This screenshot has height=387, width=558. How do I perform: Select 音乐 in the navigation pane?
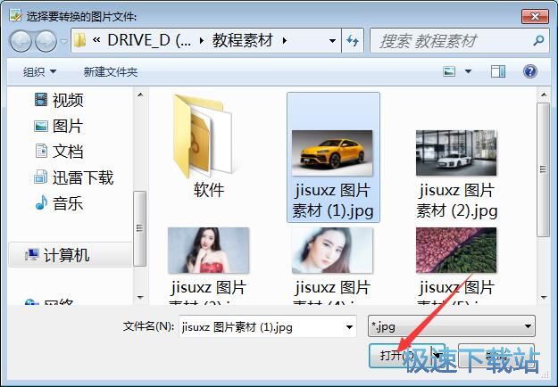tap(68, 203)
